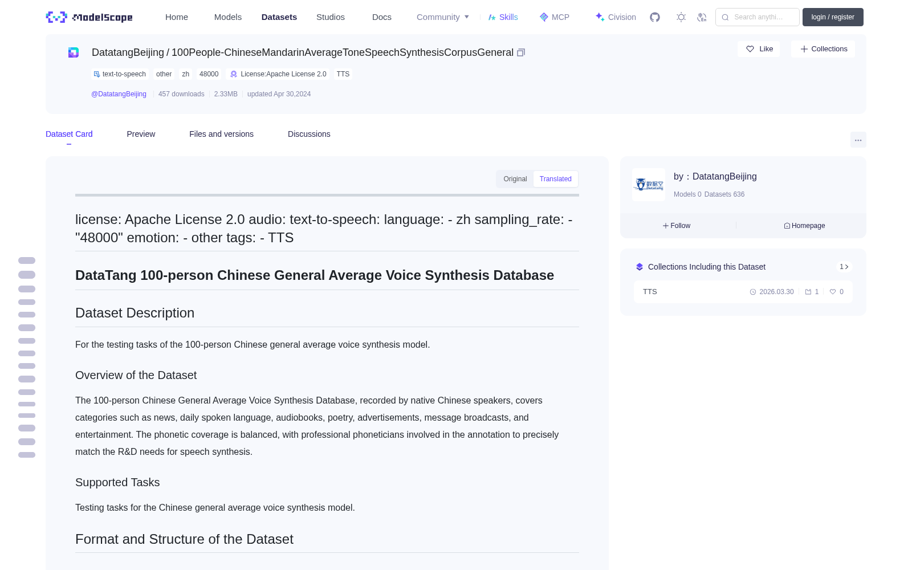912x570 pixels.
Task: Select the Preview tab
Action: [141, 134]
